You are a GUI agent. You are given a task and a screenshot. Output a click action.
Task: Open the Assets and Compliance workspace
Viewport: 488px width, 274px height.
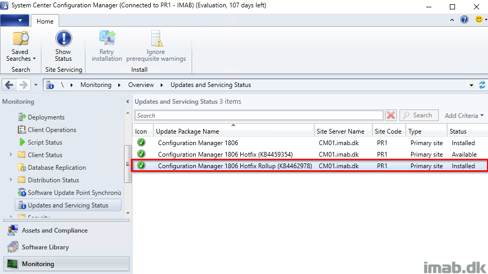point(66,231)
